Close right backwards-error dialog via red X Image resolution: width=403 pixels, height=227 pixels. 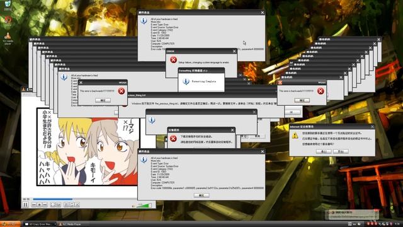point(280,83)
